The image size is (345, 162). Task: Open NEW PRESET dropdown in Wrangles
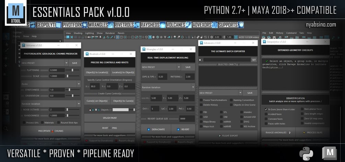(x=161, y=67)
